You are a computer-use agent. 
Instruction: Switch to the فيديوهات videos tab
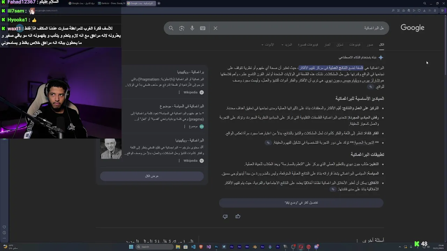(x=355, y=45)
